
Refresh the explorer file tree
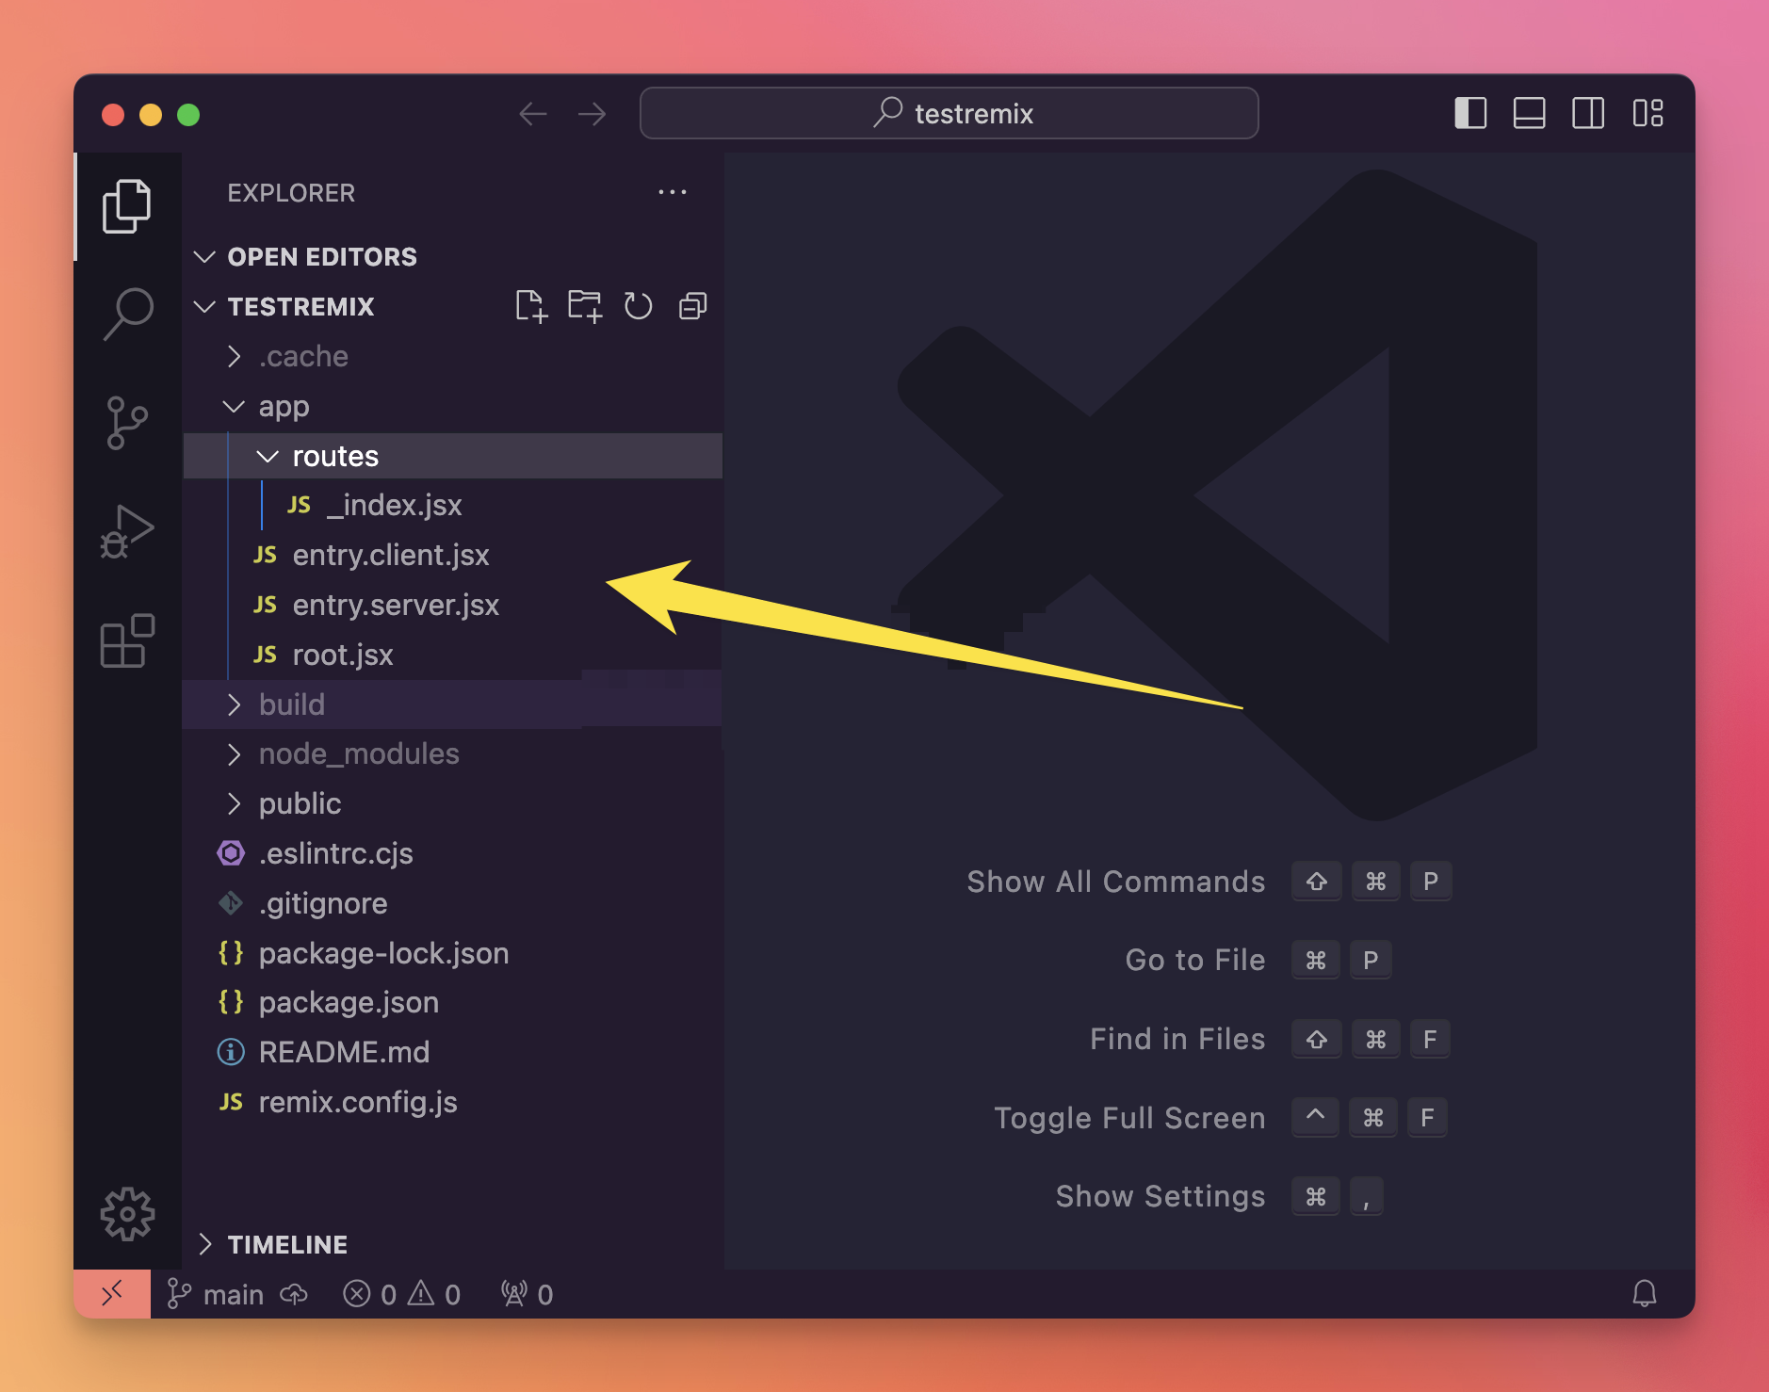(x=638, y=307)
